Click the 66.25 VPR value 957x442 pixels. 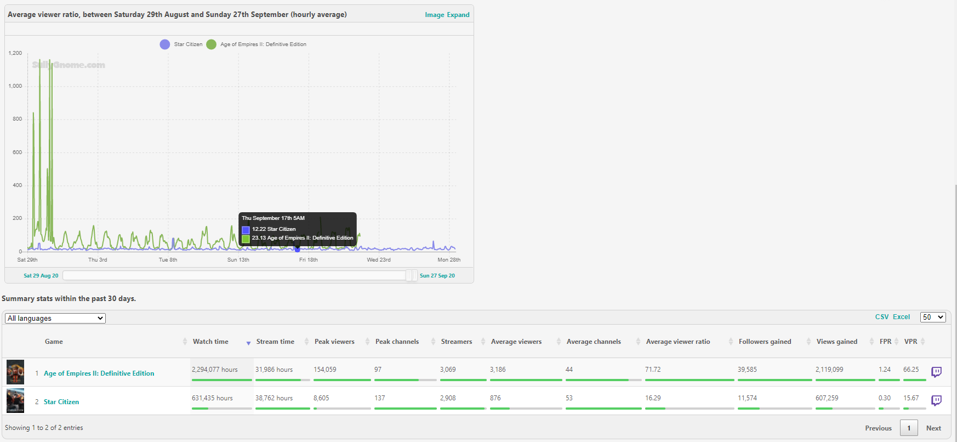click(x=911, y=370)
